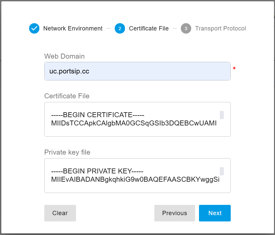This screenshot has height=235, width=275.
Task: Focus the Web Domain field containing uc.portsip.cc
Action: pyautogui.click(x=137, y=71)
